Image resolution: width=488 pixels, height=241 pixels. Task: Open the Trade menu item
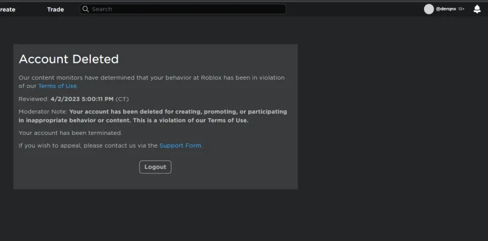[56, 9]
